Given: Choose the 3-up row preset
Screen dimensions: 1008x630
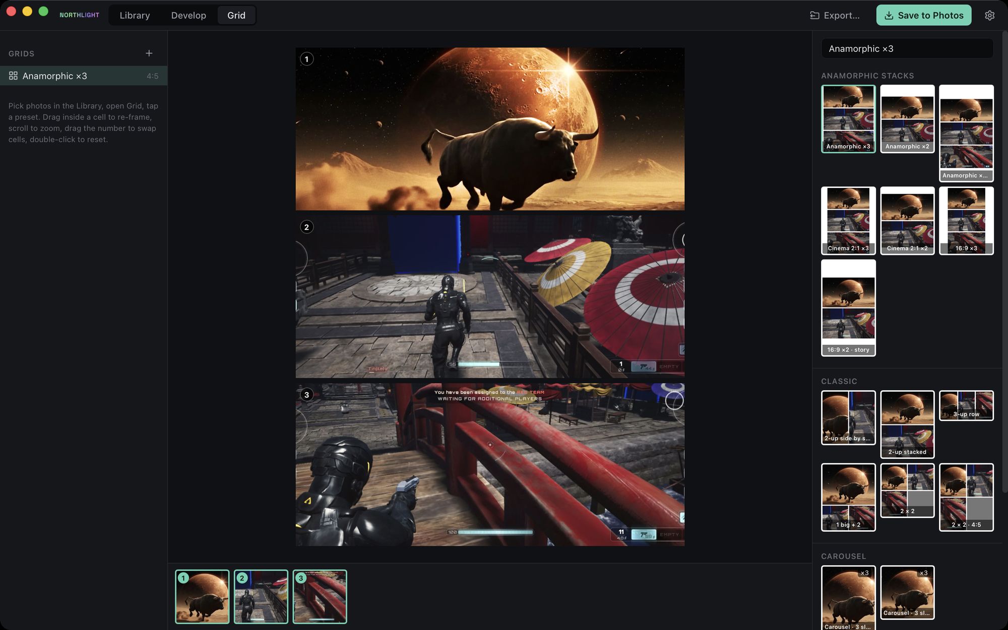Looking at the screenshot, I should coord(966,405).
